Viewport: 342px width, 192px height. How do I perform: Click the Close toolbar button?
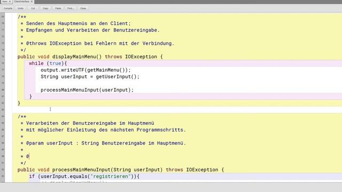pyautogui.click(x=83, y=9)
